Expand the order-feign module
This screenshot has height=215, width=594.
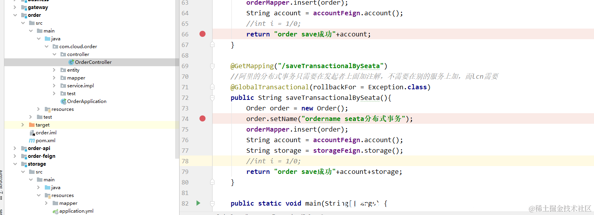(x=15, y=156)
